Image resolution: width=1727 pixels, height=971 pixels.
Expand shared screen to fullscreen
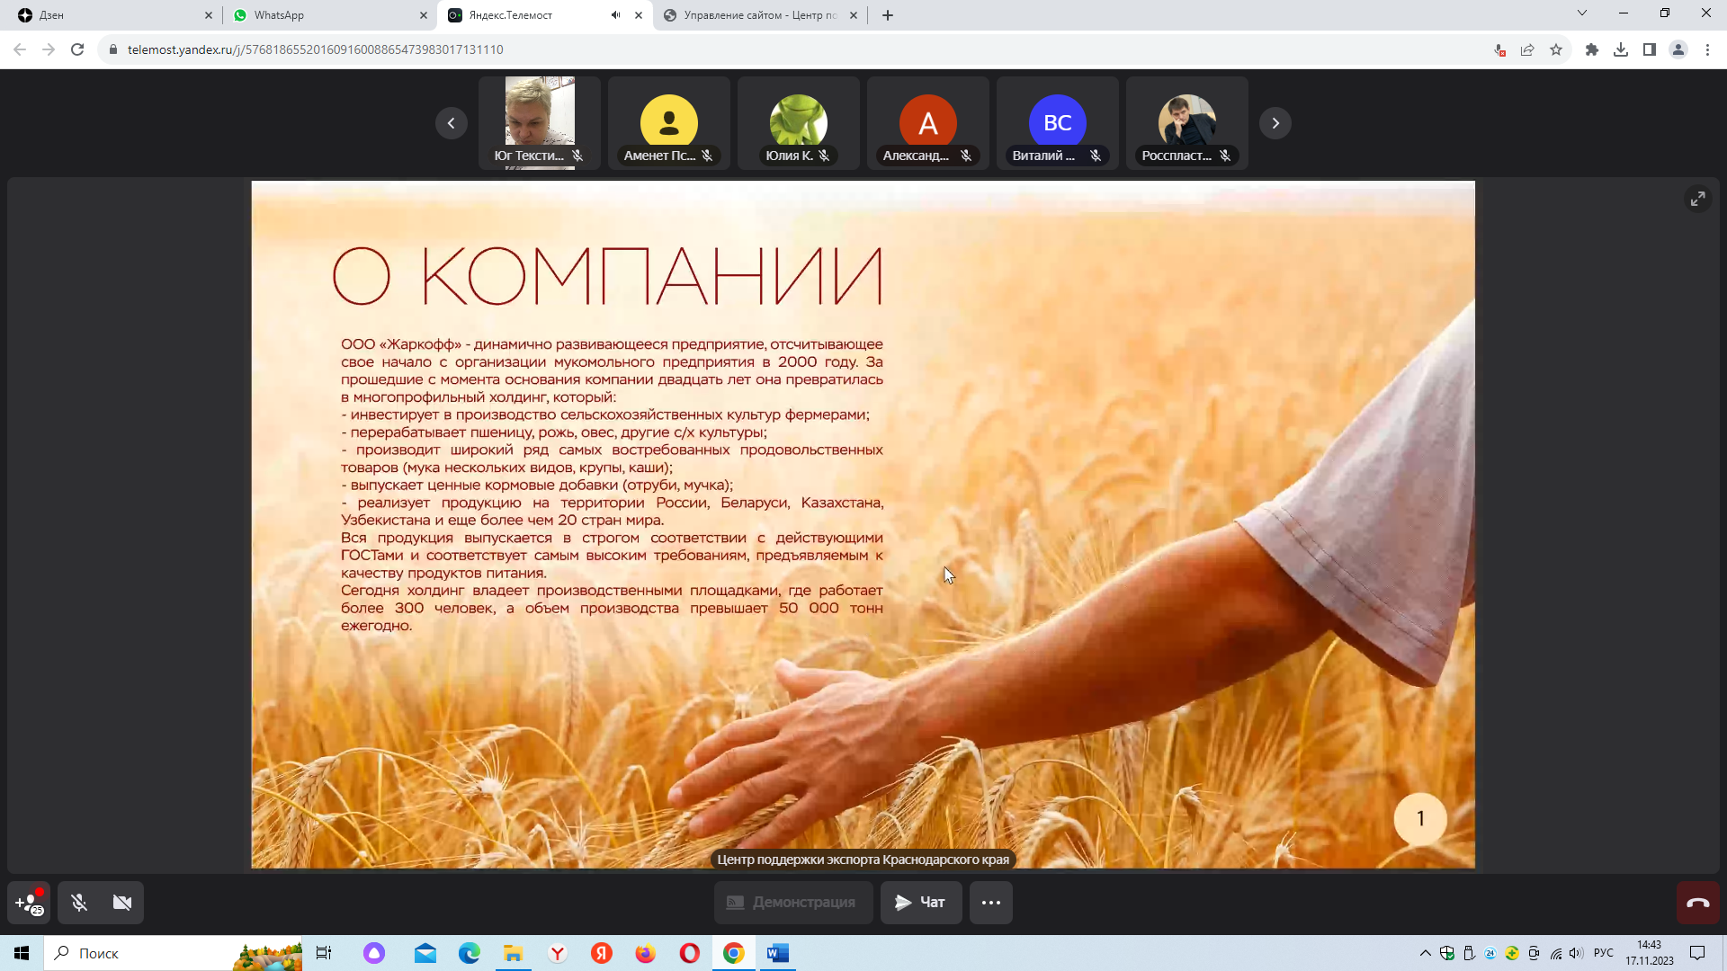1697,199
